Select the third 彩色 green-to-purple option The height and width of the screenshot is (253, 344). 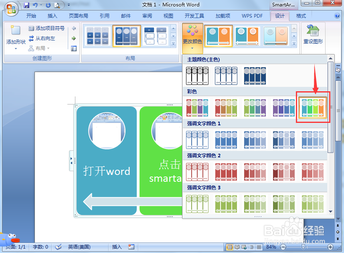255,108
